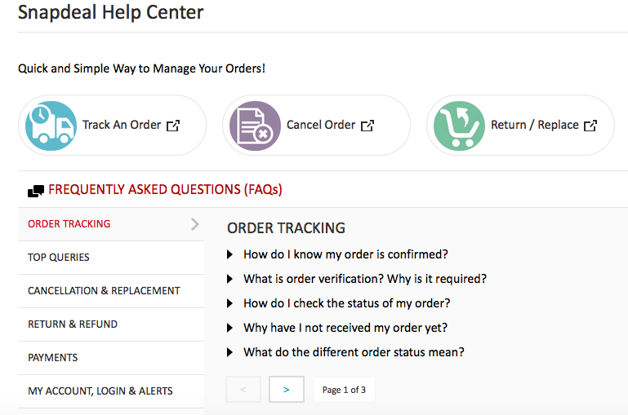Click the chat bubbles icon beside FAQs heading
This screenshot has width=628, height=415.
click(36, 191)
